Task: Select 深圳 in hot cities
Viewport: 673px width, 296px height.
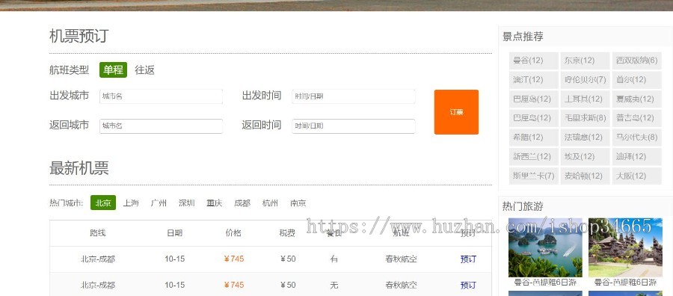Action: click(187, 203)
